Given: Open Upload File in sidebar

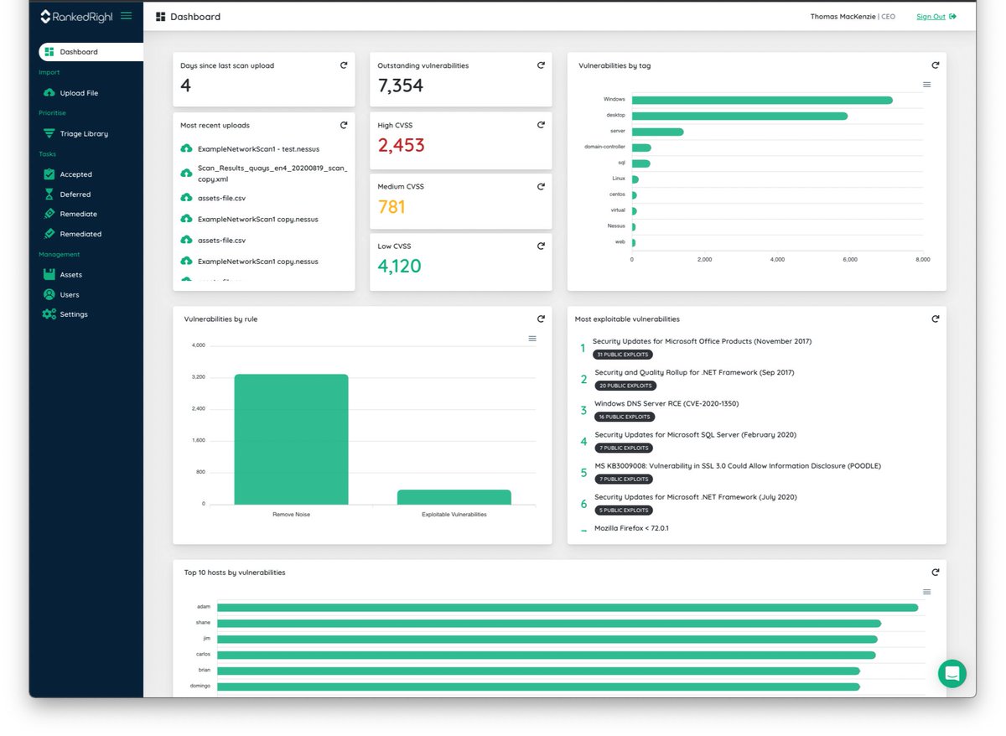Looking at the screenshot, I should [79, 93].
